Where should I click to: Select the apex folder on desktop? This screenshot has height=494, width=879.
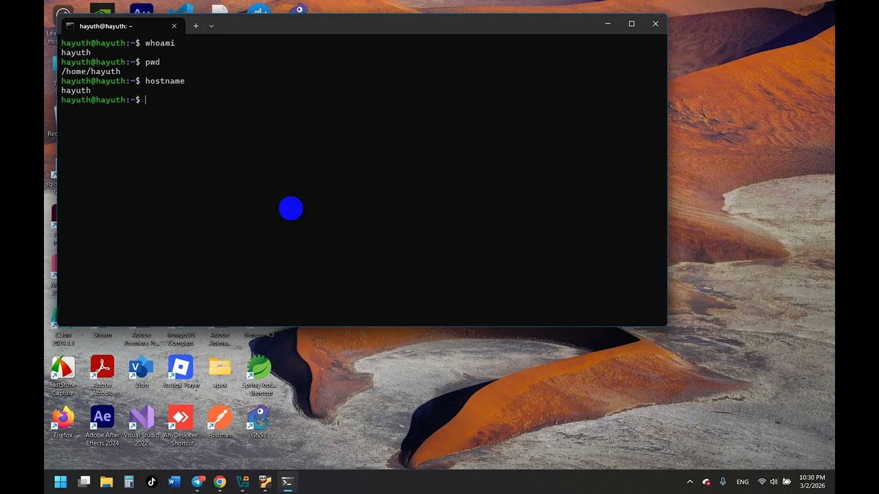220,372
